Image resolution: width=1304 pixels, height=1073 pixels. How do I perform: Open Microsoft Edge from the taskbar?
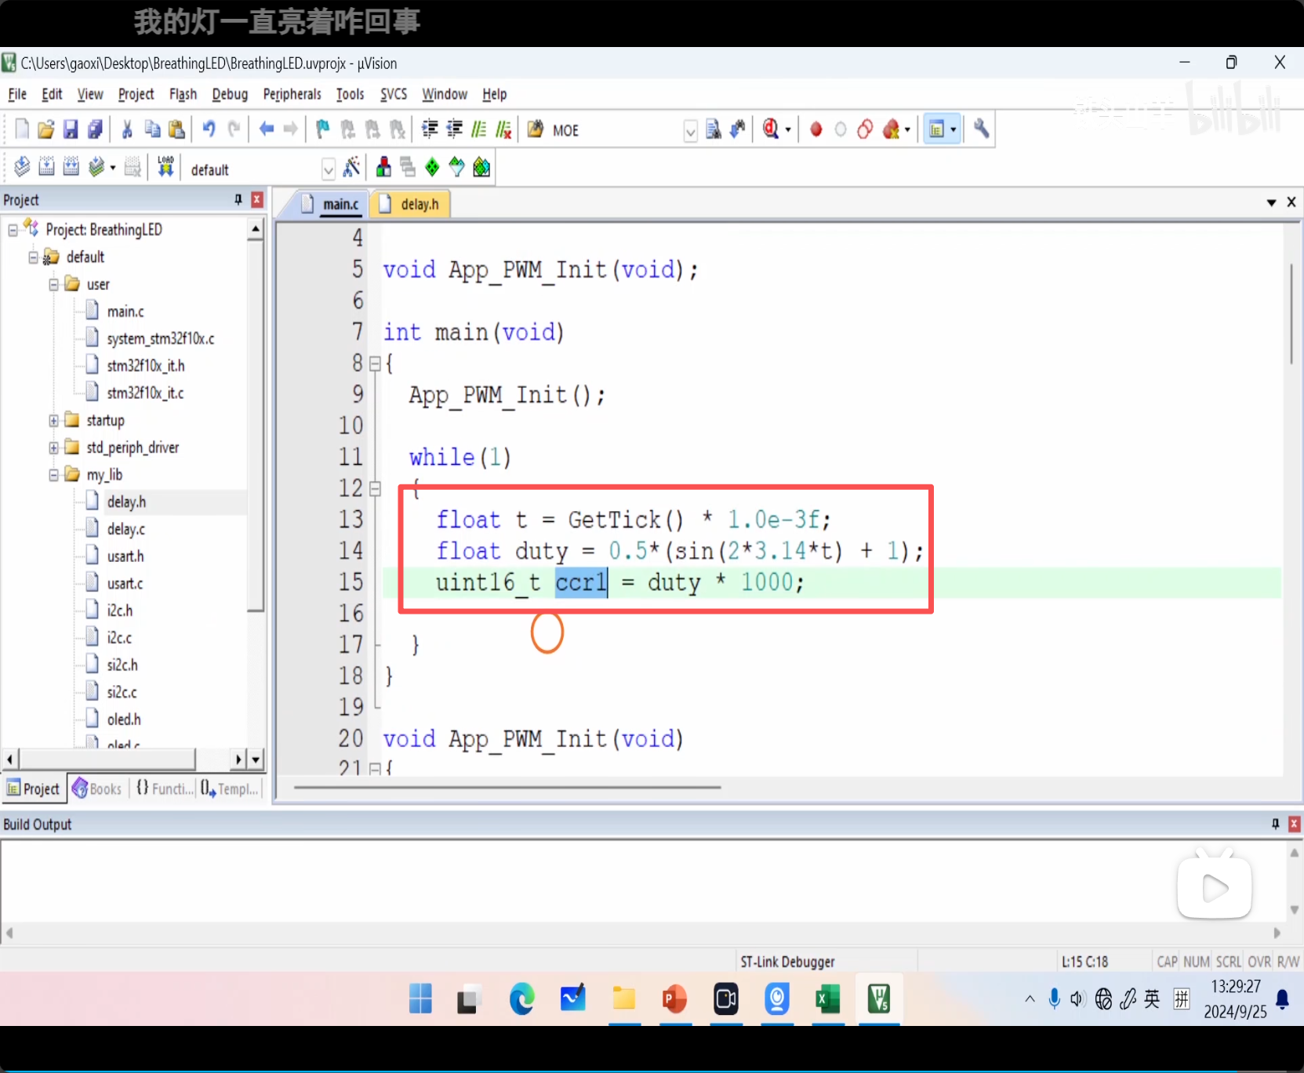tap(521, 999)
